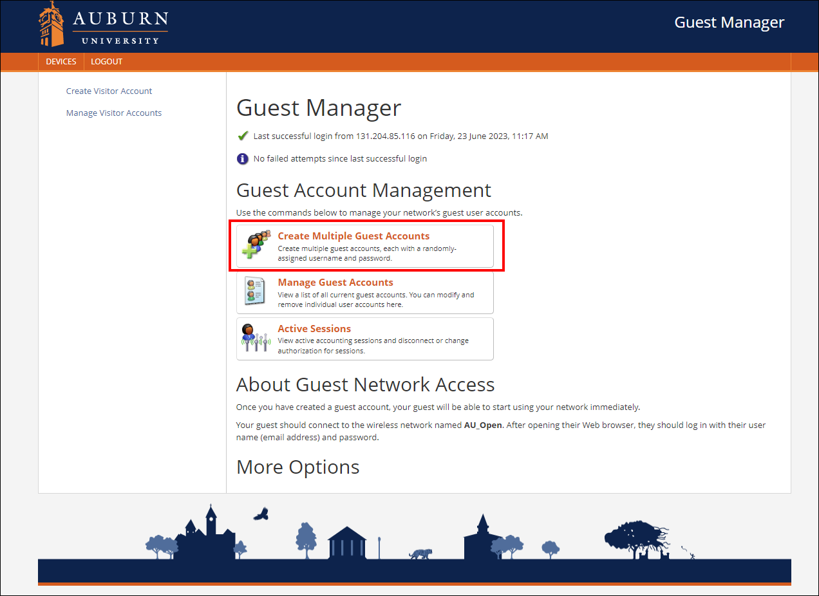819x596 pixels.
Task: Open the Manage Guest Accounts link
Action: 335,283
